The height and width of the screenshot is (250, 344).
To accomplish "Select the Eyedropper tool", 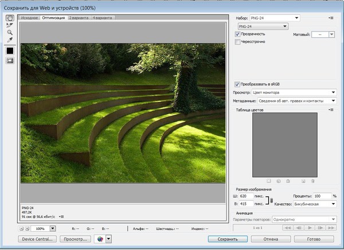I will [10, 41].
